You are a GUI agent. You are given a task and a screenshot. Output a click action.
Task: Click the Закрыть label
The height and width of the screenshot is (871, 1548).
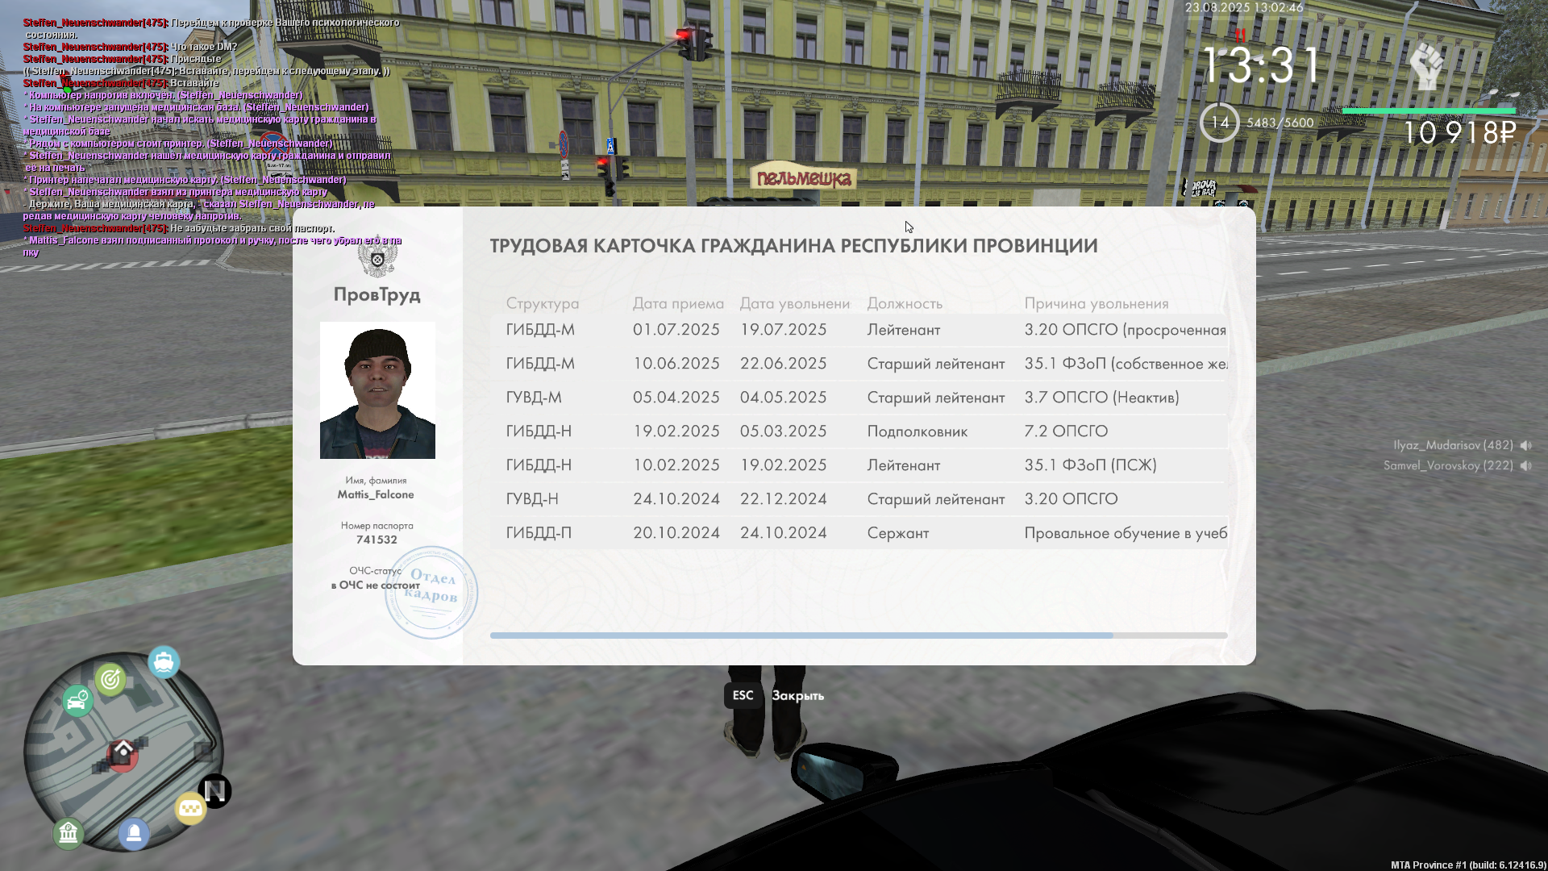tap(797, 695)
